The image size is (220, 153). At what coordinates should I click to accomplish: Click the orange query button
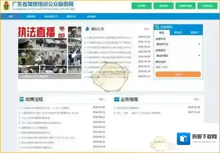(x=178, y=74)
